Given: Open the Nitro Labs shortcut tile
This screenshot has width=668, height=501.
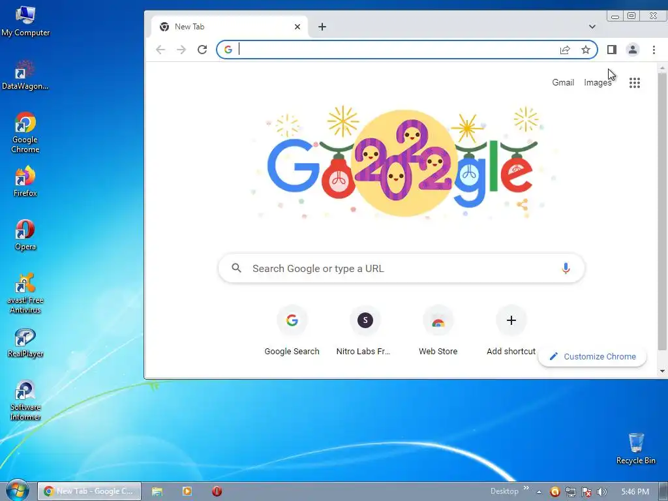Looking at the screenshot, I should 365,331.
